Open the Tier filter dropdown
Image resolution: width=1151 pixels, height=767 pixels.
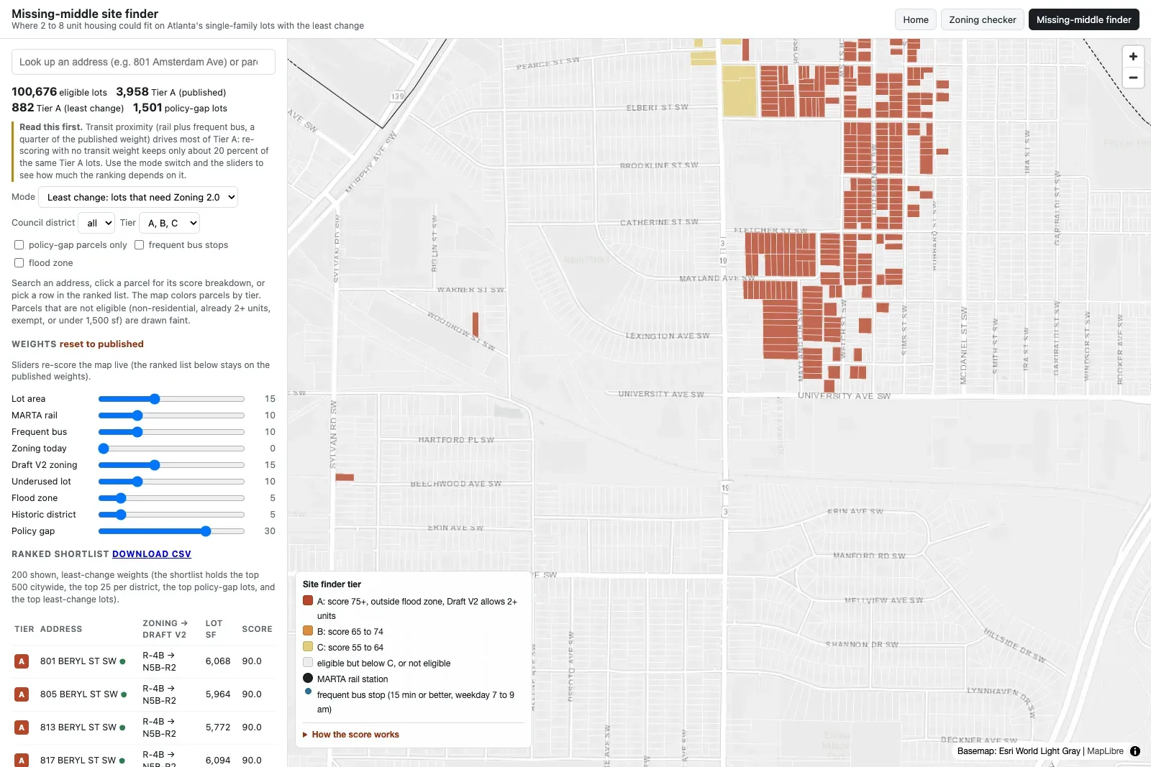(169, 223)
